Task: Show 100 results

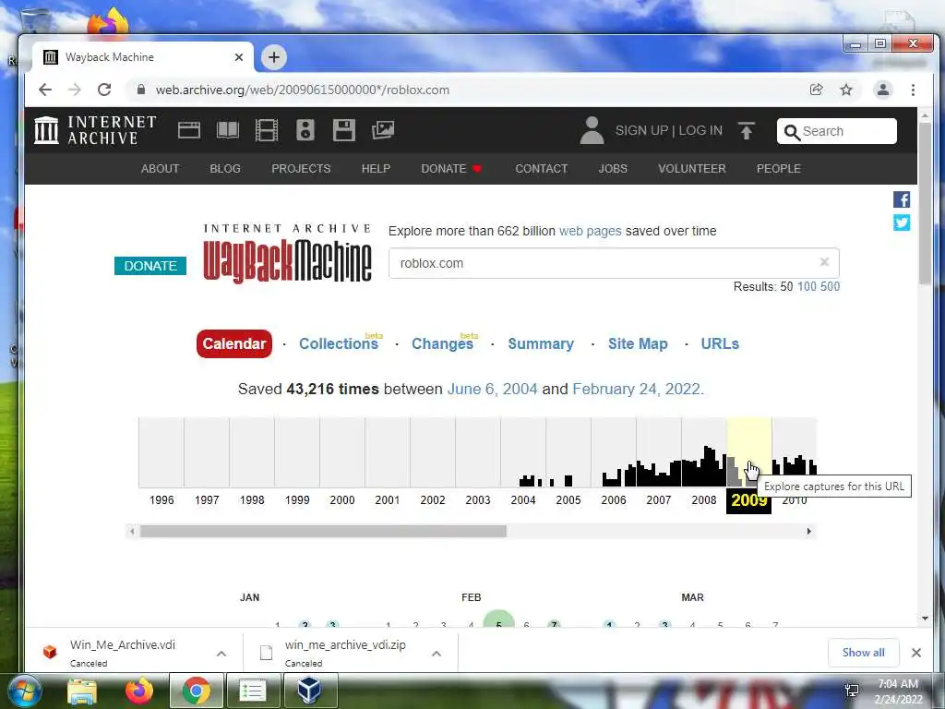Action: coord(807,286)
